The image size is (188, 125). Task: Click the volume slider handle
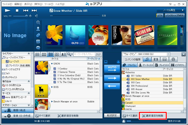pos(27,16)
